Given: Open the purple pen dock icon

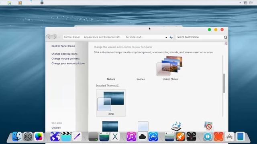Looking at the screenshot, I should click(x=77, y=136).
